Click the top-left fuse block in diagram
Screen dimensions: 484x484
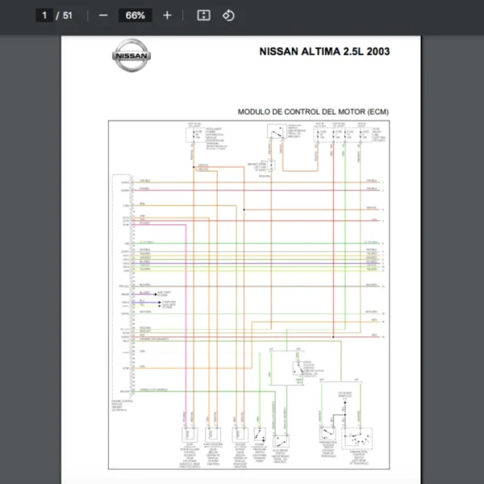point(195,135)
